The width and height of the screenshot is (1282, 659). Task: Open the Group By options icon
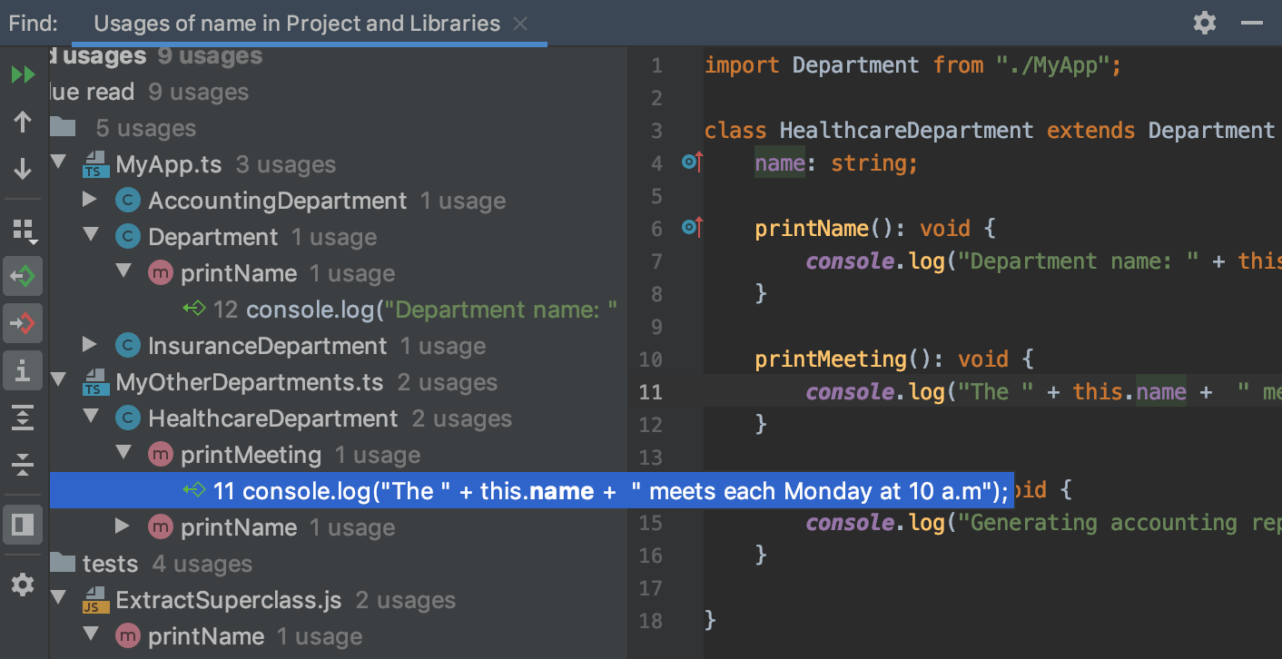23,231
